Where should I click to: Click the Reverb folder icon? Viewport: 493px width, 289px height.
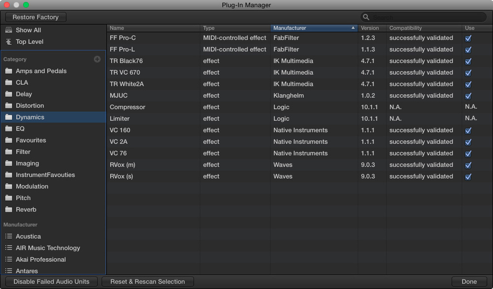(x=9, y=210)
